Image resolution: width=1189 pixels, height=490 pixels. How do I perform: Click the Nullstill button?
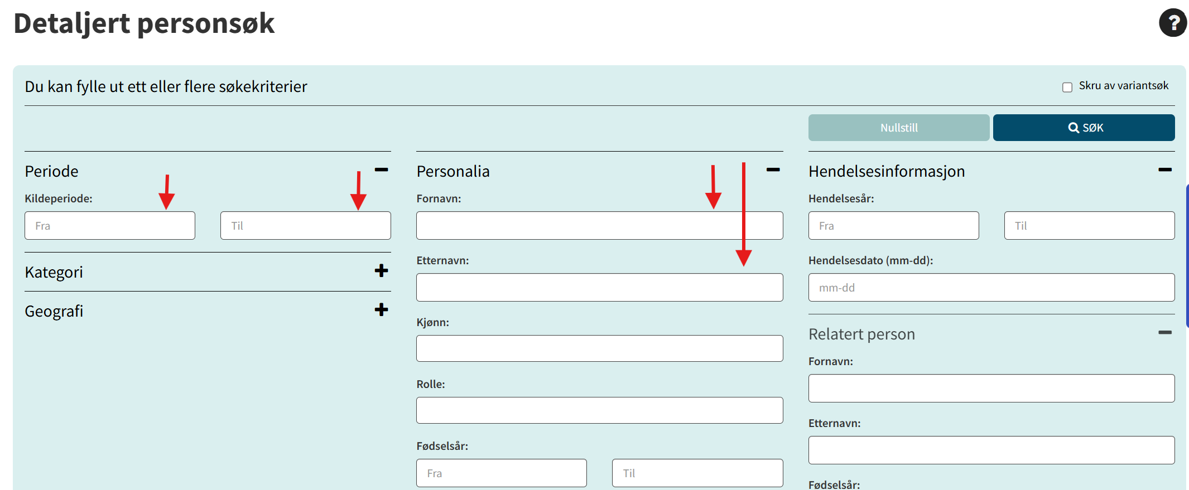point(898,128)
